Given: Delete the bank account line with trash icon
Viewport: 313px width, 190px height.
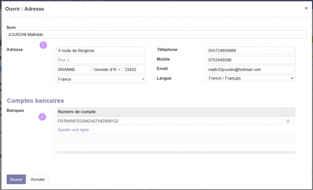Looking at the screenshot, I should (x=288, y=121).
